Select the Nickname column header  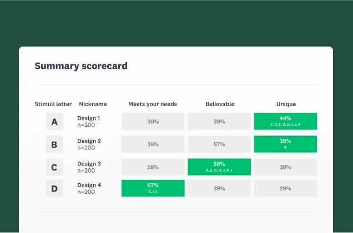click(93, 104)
